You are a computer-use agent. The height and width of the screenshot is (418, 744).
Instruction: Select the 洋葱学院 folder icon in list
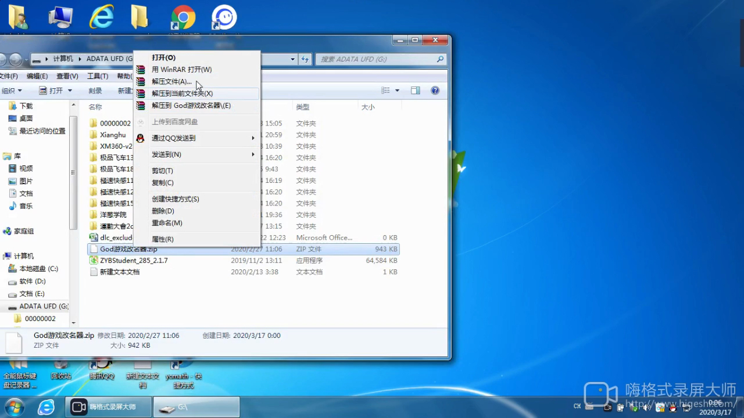pyautogui.click(x=94, y=215)
